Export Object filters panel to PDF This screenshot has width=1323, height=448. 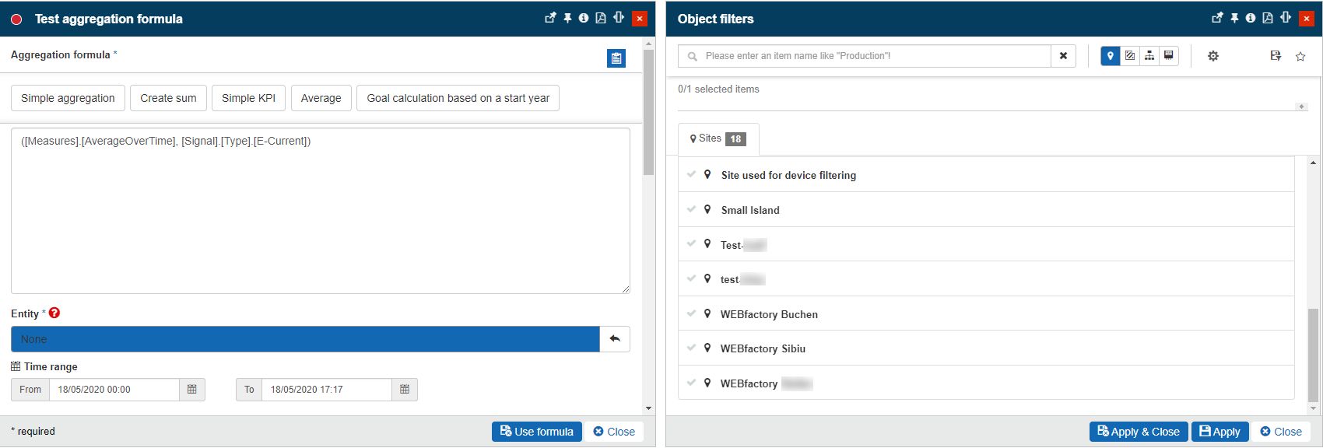1268,18
